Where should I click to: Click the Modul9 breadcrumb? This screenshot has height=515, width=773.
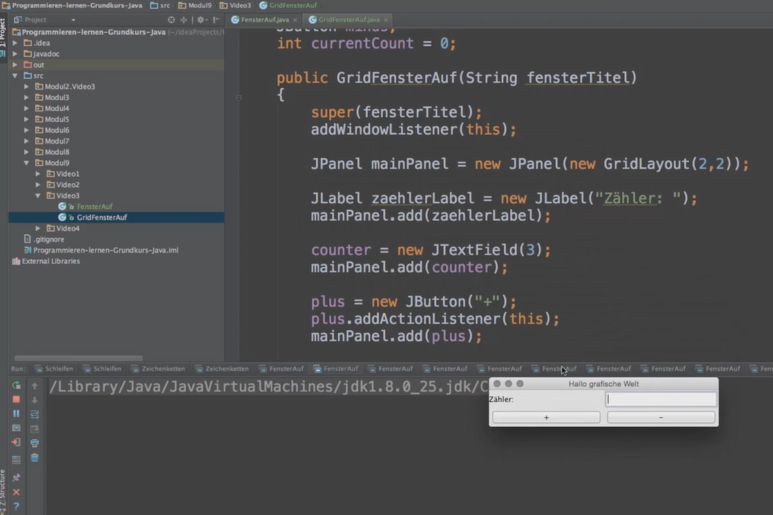(195, 5)
